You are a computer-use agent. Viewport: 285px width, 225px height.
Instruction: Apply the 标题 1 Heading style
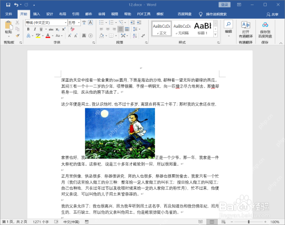tap(203, 29)
